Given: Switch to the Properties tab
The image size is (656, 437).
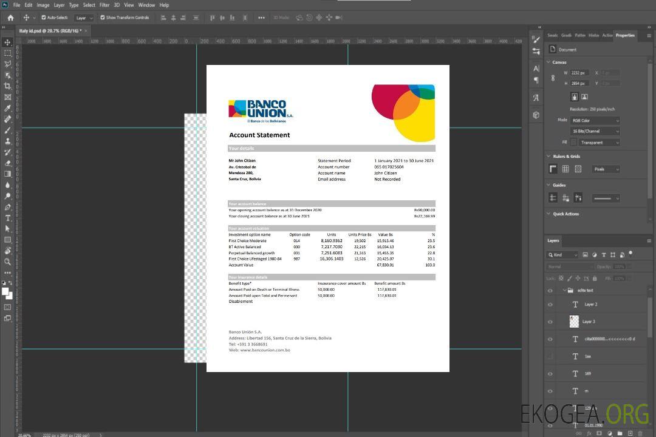Looking at the screenshot, I should click(x=625, y=36).
